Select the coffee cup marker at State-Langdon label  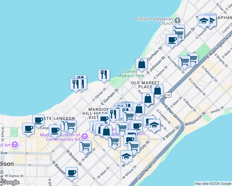[x=38, y=120]
